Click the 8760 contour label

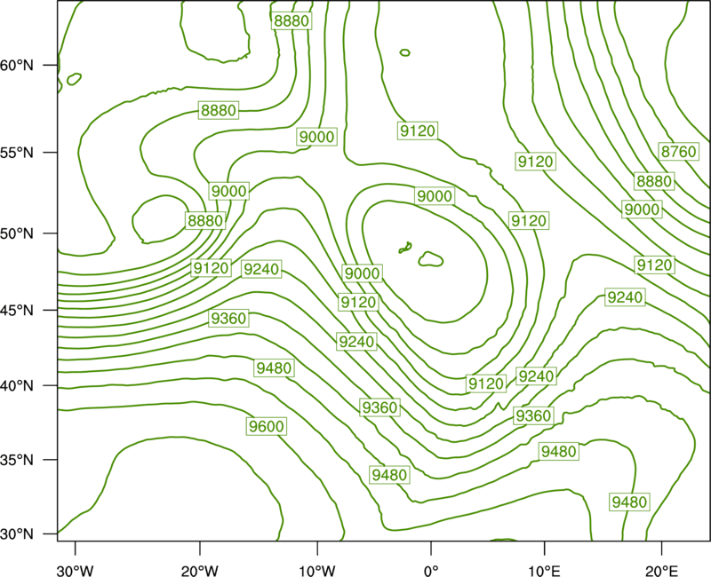pos(678,151)
